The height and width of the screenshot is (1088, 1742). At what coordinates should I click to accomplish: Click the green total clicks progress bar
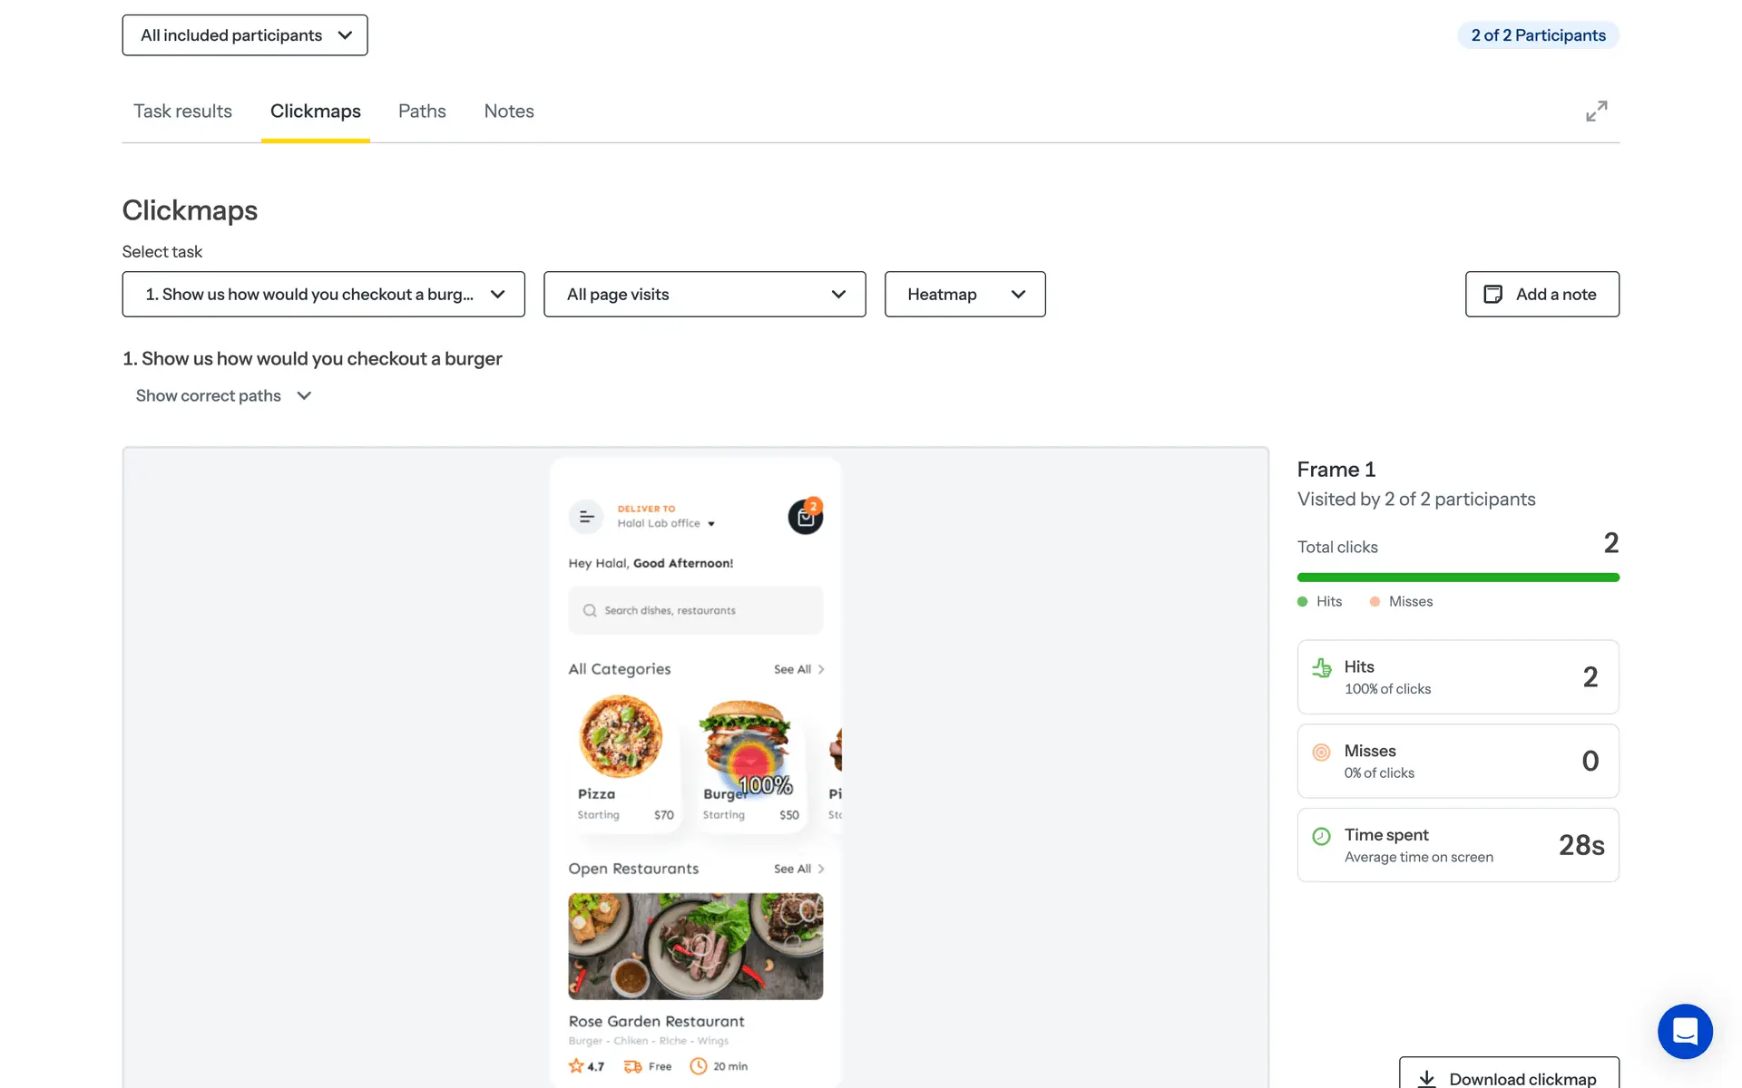point(1457,577)
